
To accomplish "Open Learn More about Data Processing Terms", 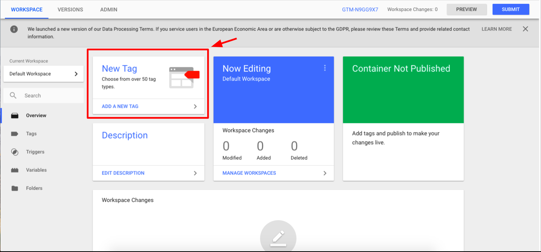I will (497, 29).
